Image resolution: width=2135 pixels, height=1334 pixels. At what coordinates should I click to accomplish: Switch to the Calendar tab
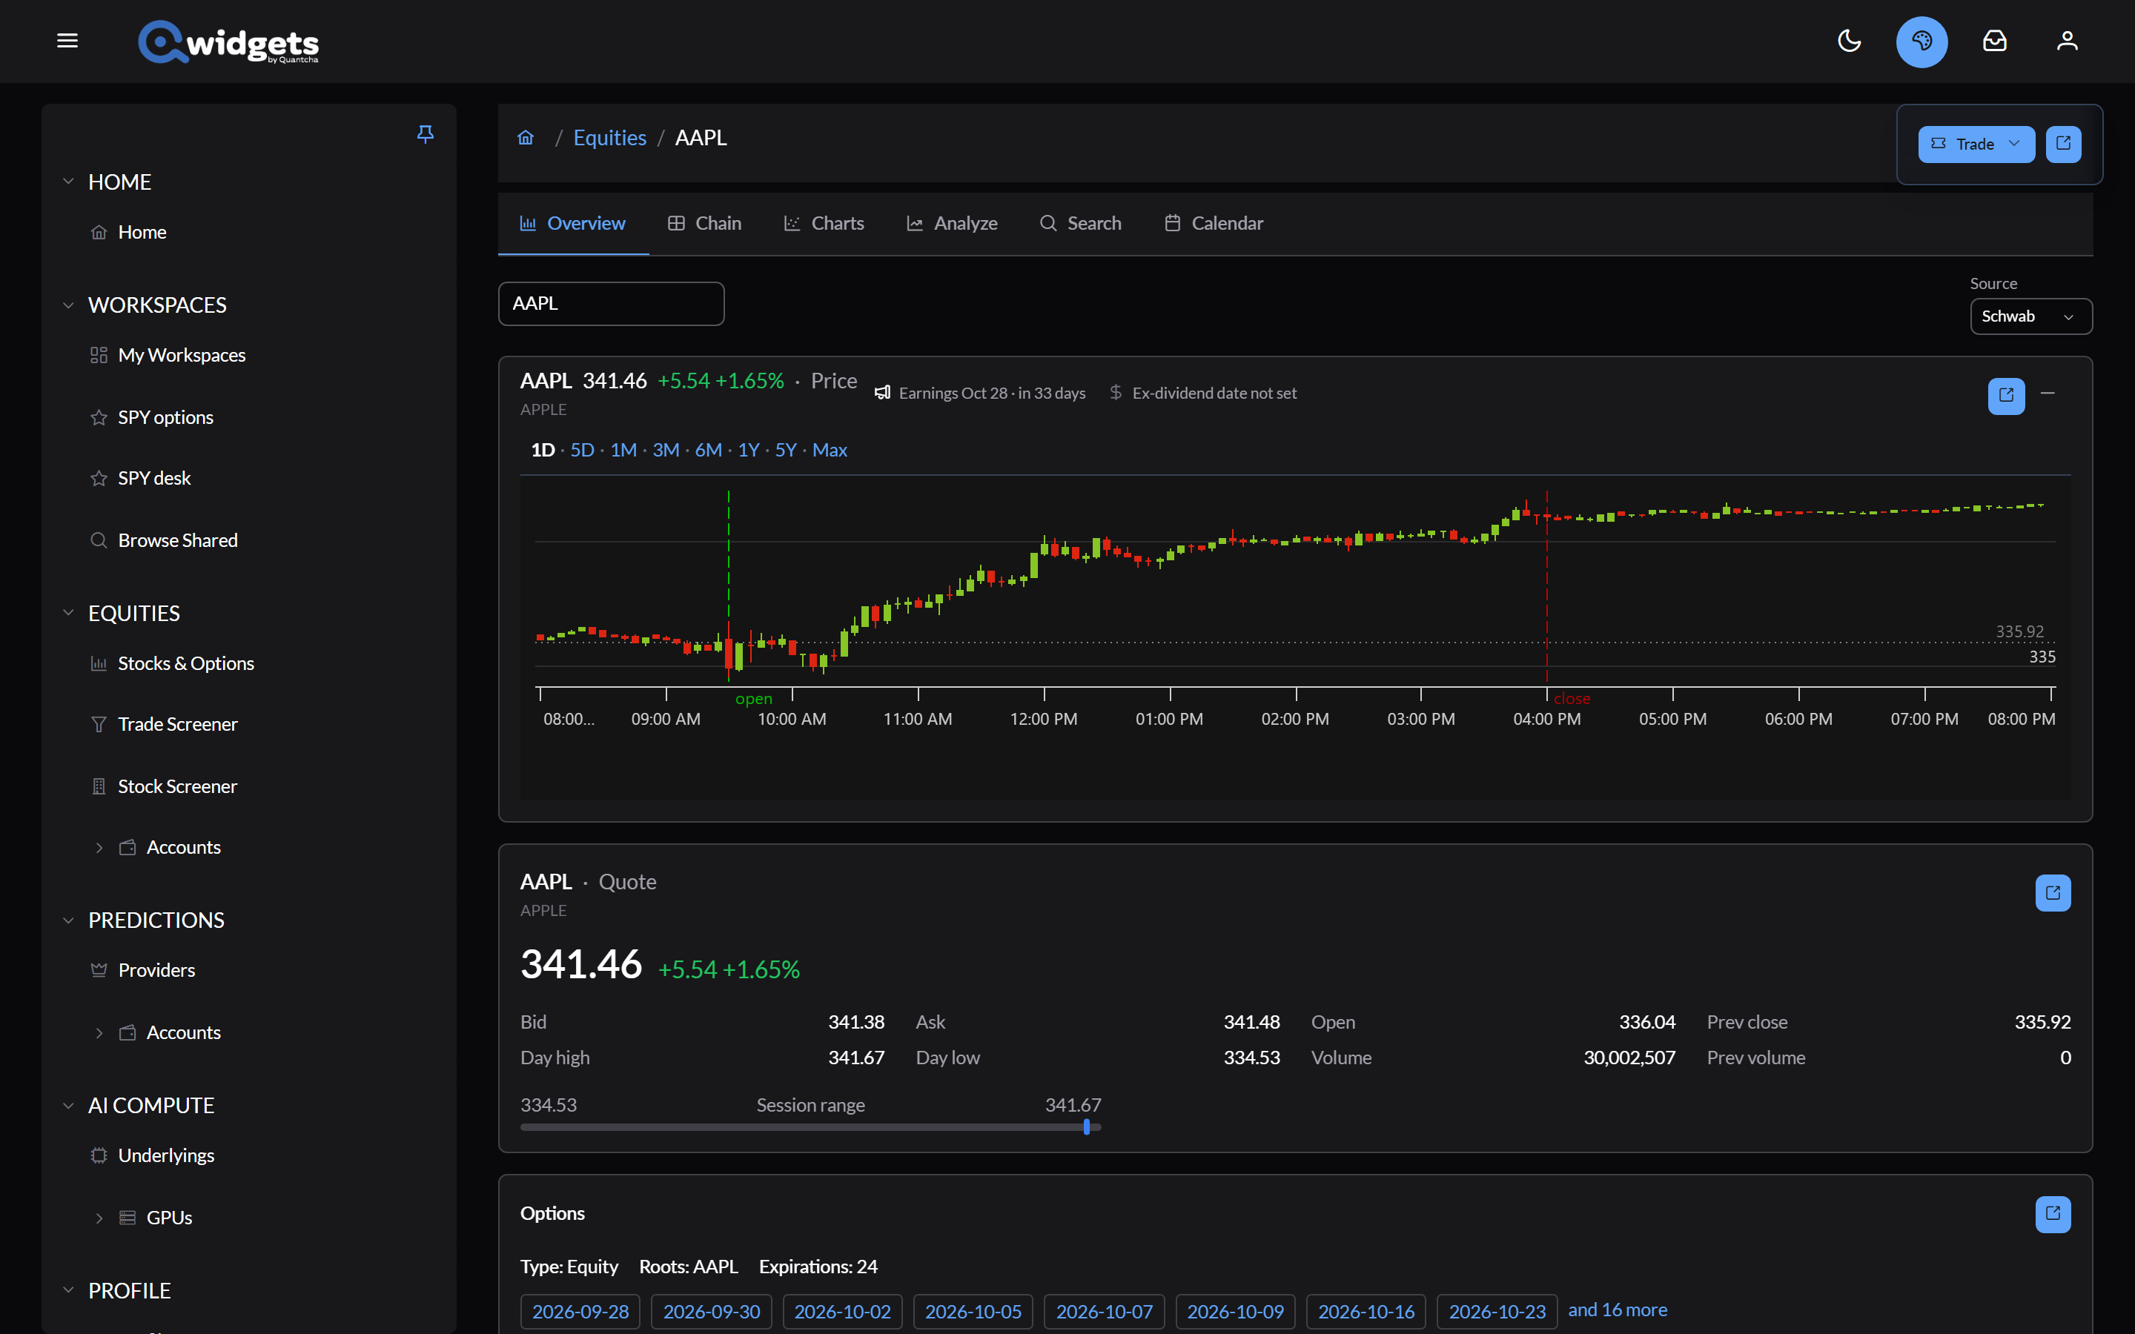coord(1214,223)
